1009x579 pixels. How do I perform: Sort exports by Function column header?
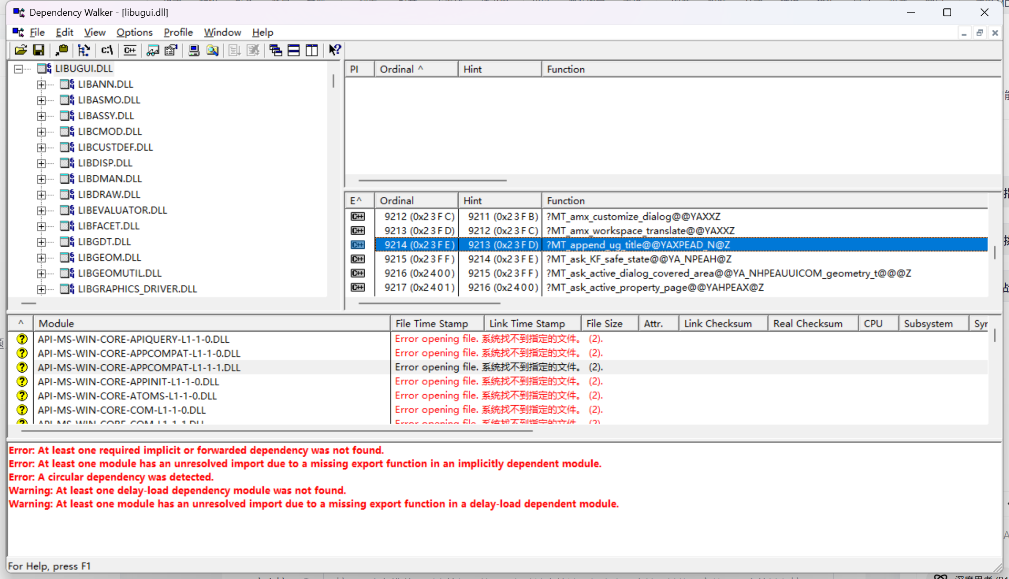(x=765, y=201)
